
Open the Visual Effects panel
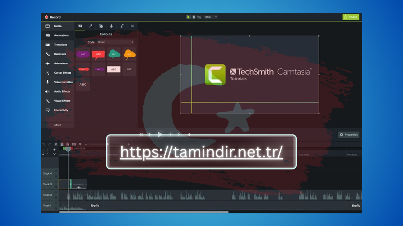coord(57,101)
